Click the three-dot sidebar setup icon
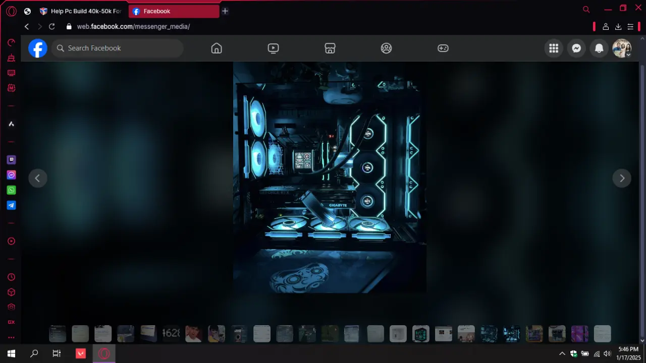The width and height of the screenshot is (646, 363). (x=11, y=337)
